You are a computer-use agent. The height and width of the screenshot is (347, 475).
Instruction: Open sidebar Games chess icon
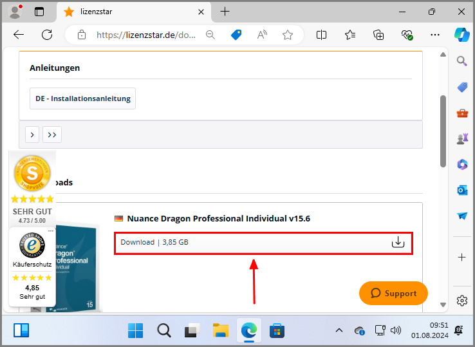click(462, 139)
